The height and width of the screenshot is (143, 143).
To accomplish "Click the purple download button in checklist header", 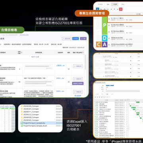I will 83,39.
